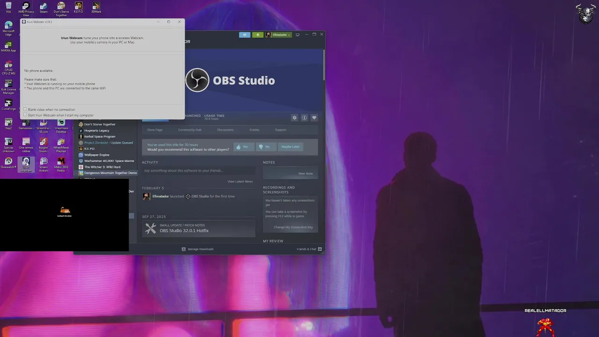Click Steam's blue announcements megaphone icon
The width and height of the screenshot is (599, 337).
tap(245, 35)
